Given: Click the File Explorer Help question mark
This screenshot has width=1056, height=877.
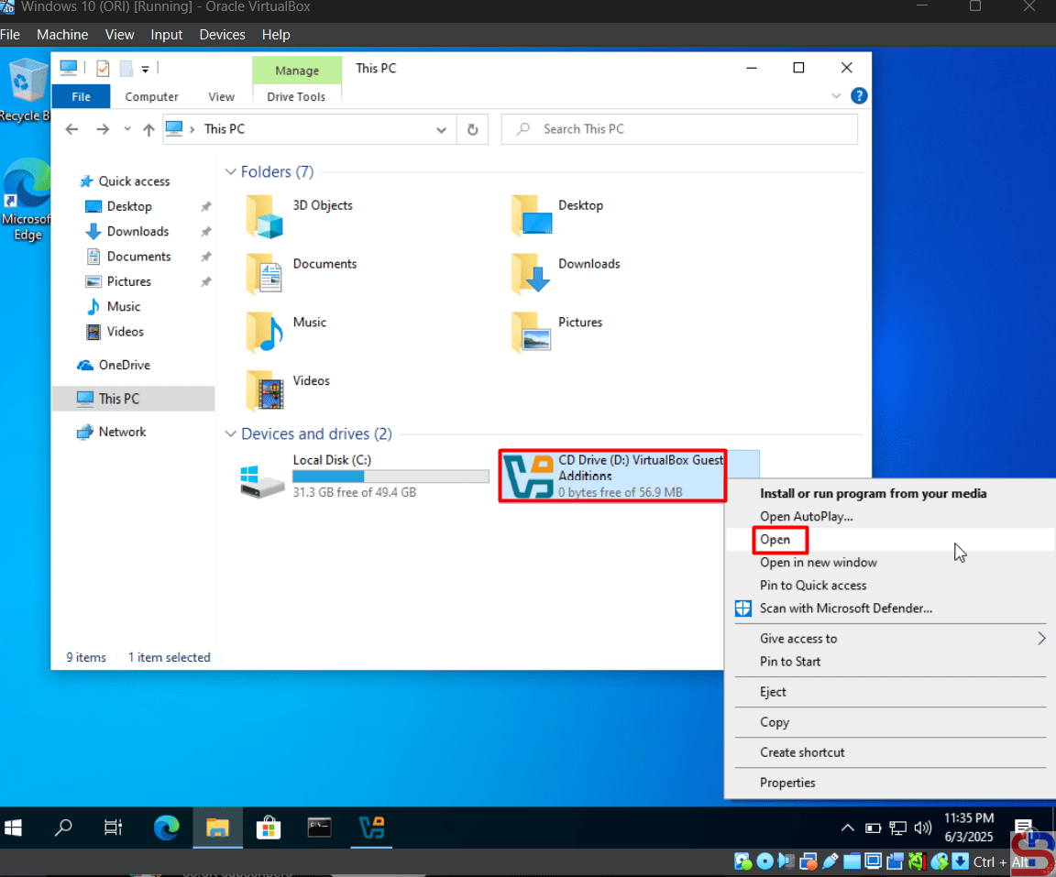Looking at the screenshot, I should pyautogui.click(x=859, y=96).
